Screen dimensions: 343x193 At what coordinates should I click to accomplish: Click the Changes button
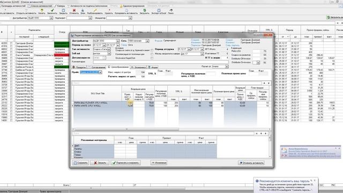159,163
